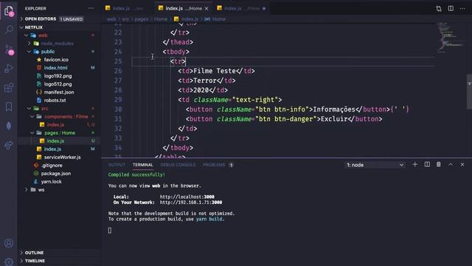Open manifest.json file
Viewport: 472px width, 266px height.
[x=59, y=92]
